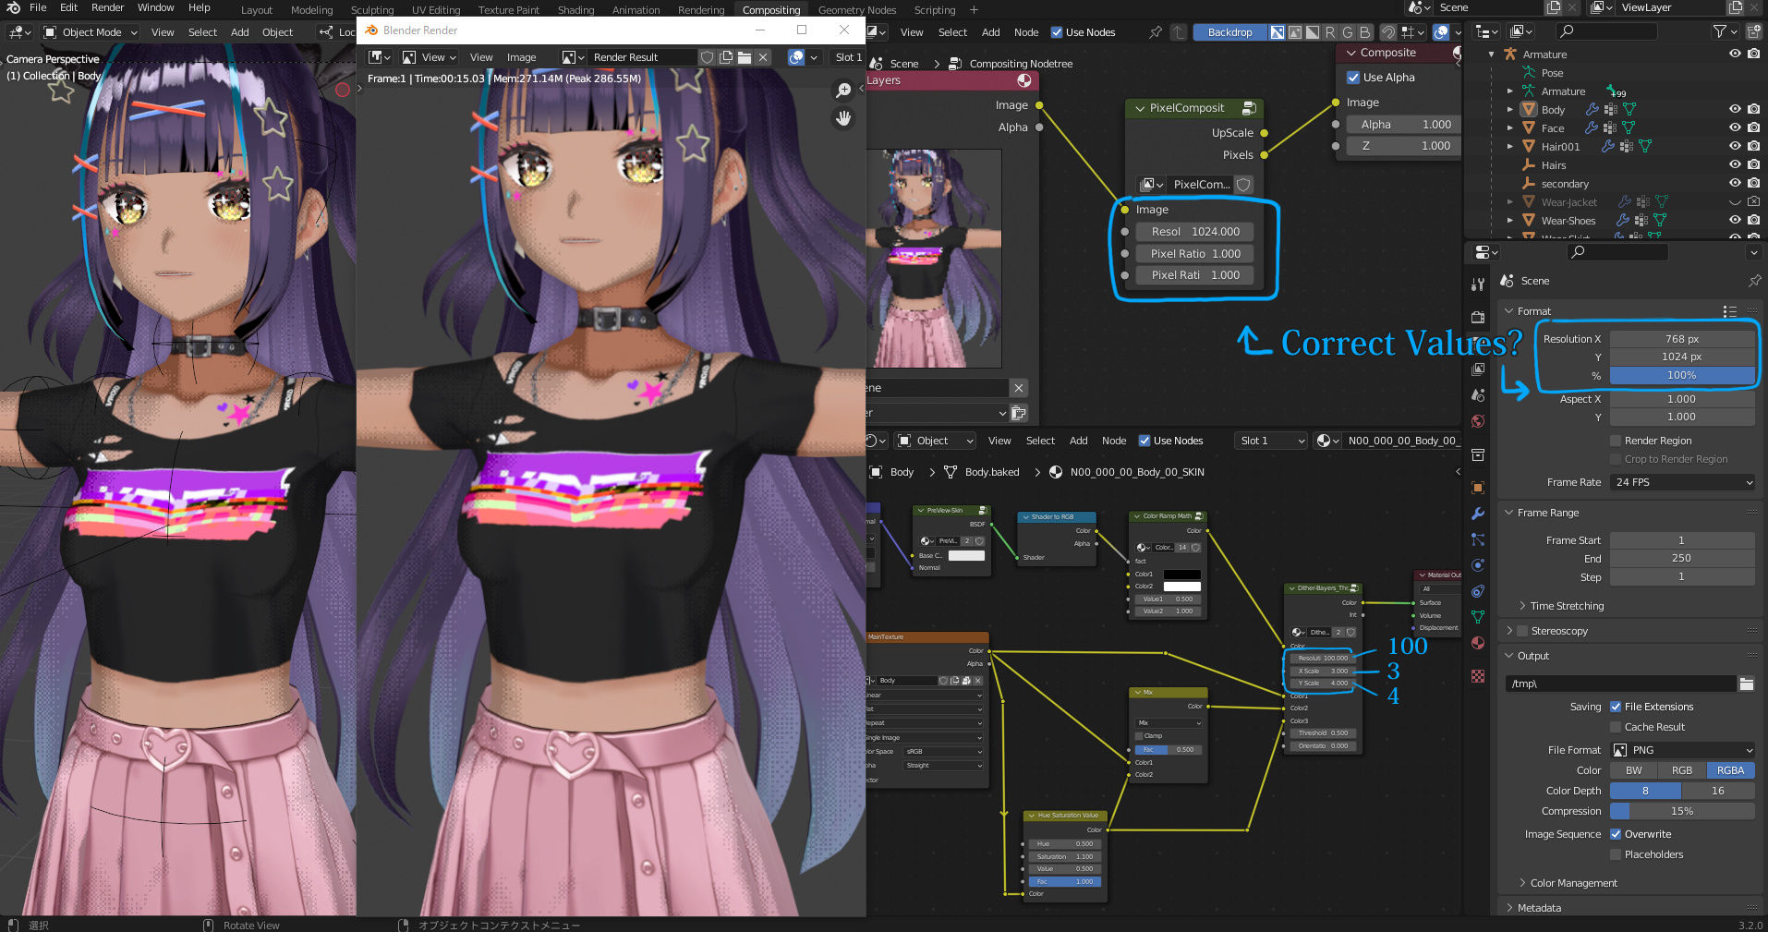This screenshot has height=932, width=1768.
Task: Open the Render menu in top bar
Action: 107,7
